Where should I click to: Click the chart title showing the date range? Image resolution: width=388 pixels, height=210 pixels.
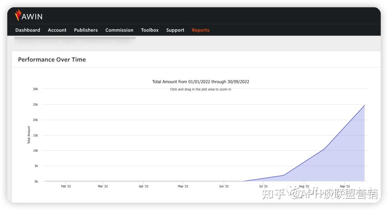click(200, 82)
